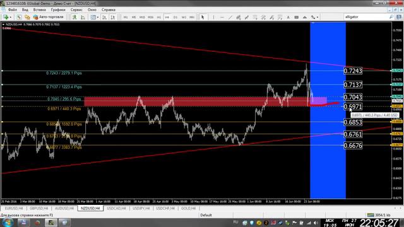This screenshot has width=404, height=227.
Task: Open the volume speaker tray icon
Action: 316,223
